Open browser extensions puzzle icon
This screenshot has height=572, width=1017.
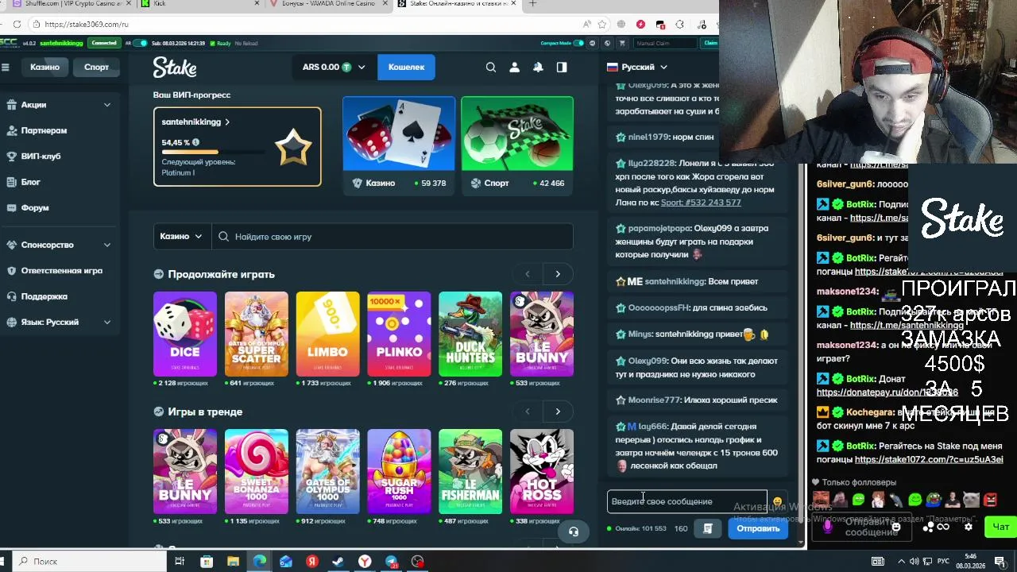(679, 24)
